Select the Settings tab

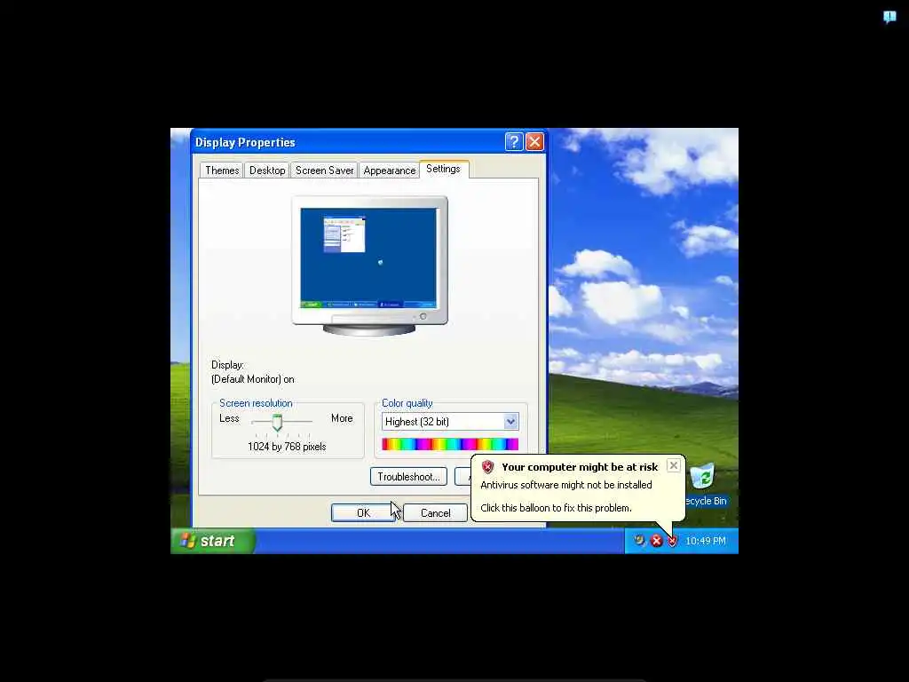coord(444,169)
